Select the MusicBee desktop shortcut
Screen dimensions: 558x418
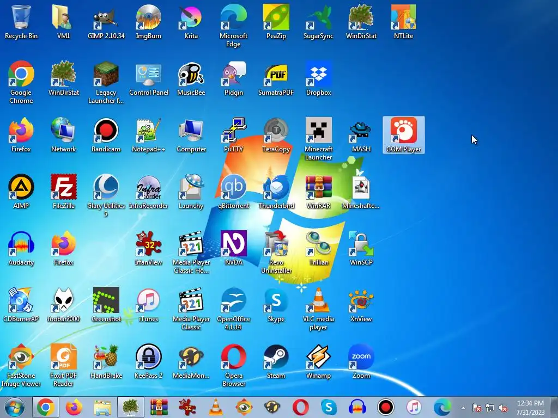pyautogui.click(x=191, y=79)
